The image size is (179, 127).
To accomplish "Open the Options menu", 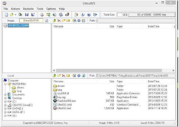I will pos(51,9).
